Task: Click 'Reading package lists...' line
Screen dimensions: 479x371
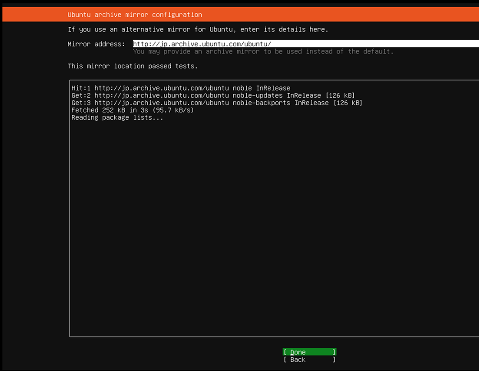Action: (117, 118)
